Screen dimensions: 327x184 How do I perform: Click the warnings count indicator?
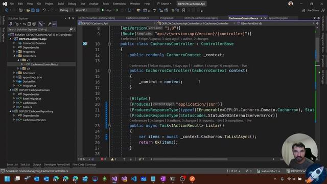point(113,159)
